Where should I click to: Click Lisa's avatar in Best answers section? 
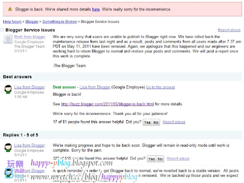click(x=8, y=89)
